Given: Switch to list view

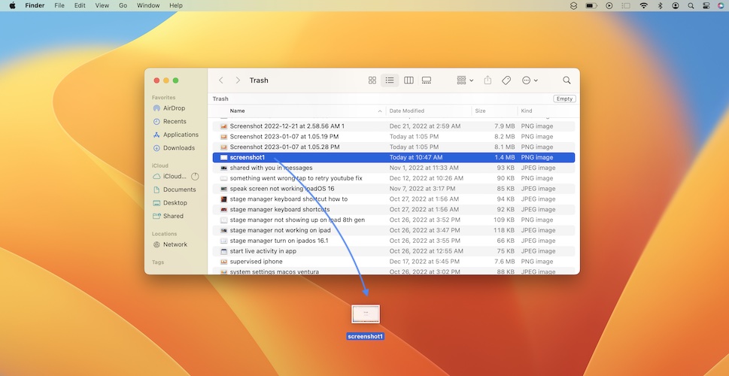Looking at the screenshot, I should 390,80.
